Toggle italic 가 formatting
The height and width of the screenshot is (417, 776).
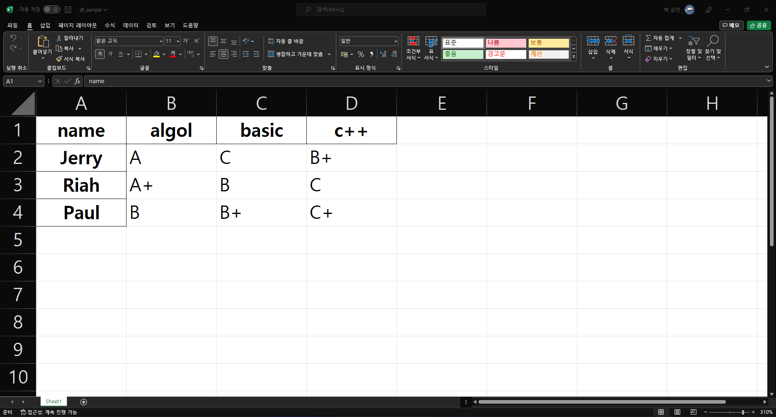[110, 54]
